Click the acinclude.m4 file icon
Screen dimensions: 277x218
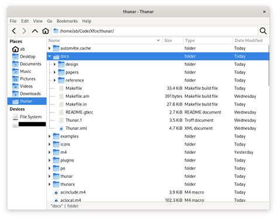tap(56, 192)
